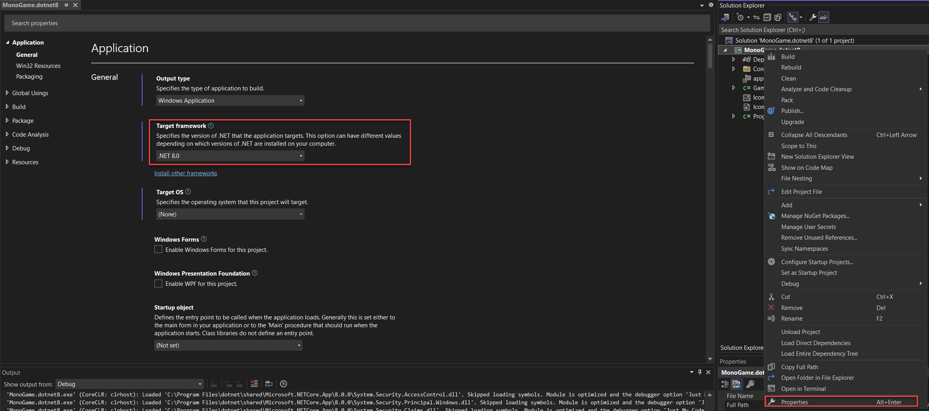Expand the Code Analysis section
This screenshot has height=411, width=929.
coord(7,134)
